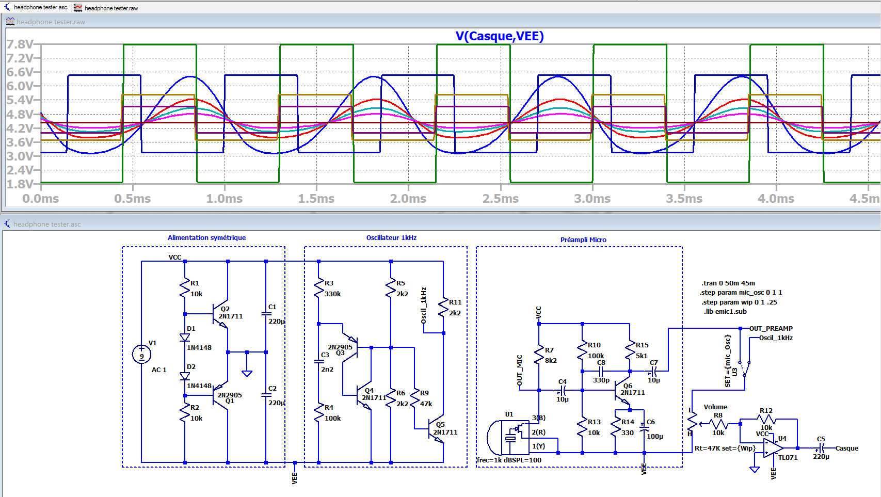Click the ground symbol near C1 and C2
The height and width of the screenshot is (497, 881).
[x=247, y=373]
